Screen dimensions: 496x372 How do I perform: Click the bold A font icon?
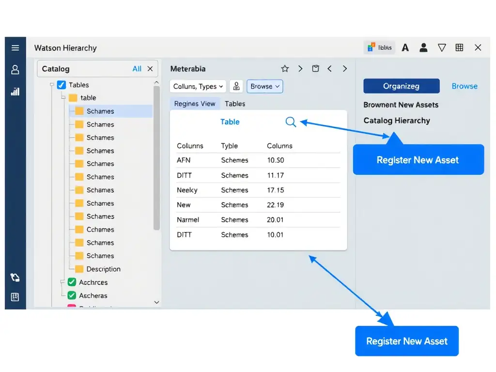coord(405,48)
